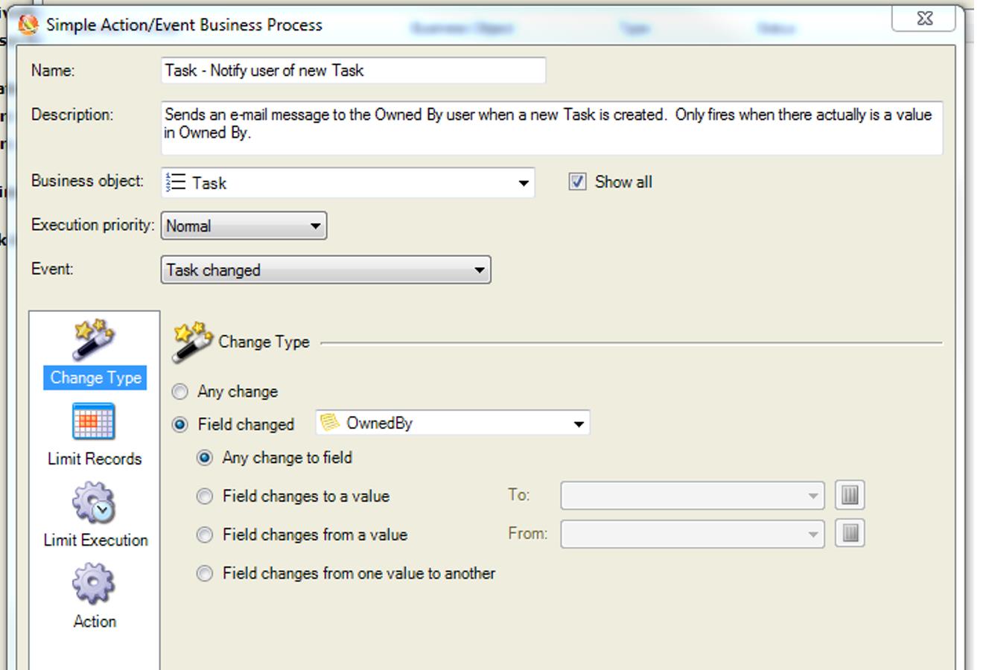The height and width of the screenshot is (670, 986).
Task: Expand the OwnedBy field dropdown
Action: [x=578, y=424]
